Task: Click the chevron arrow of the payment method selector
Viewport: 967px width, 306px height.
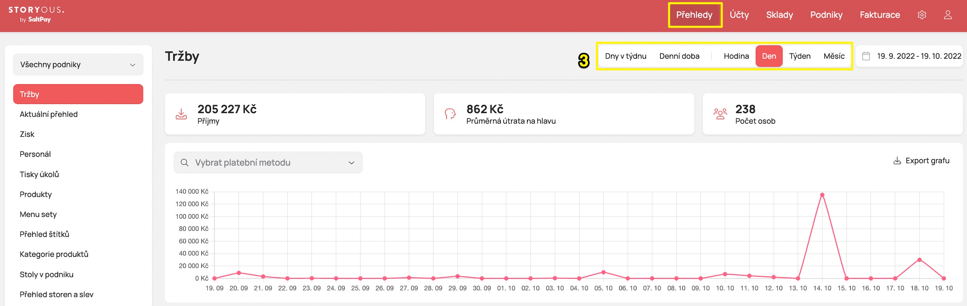Action: [x=351, y=163]
